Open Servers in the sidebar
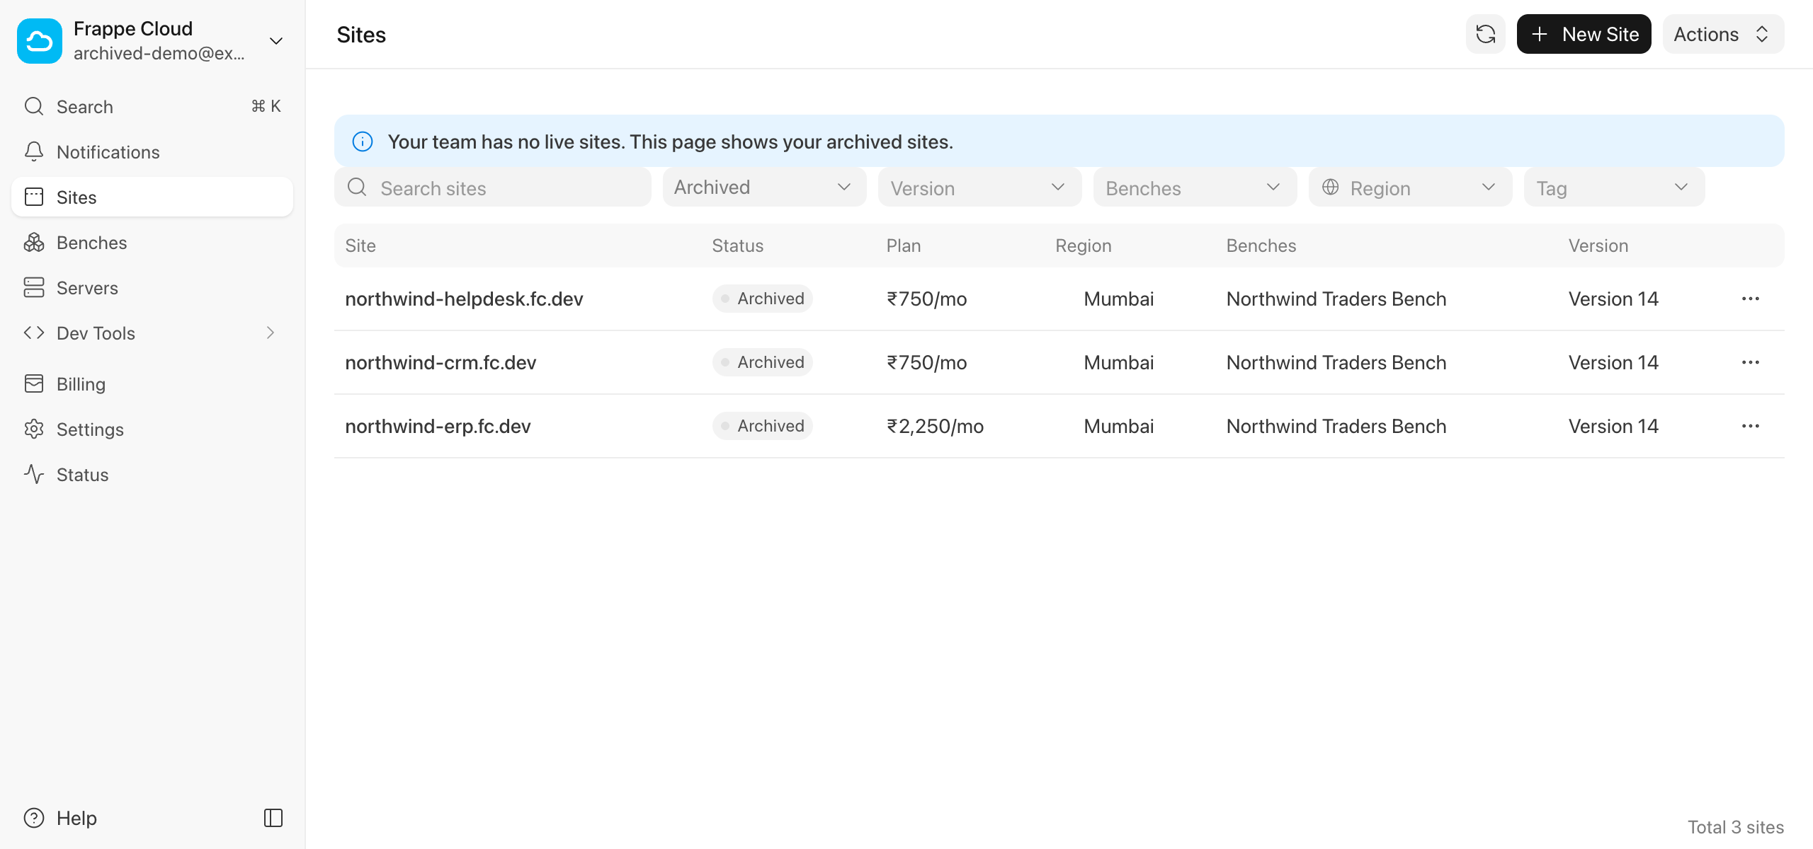This screenshot has width=1813, height=849. click(x=152, y=288)
